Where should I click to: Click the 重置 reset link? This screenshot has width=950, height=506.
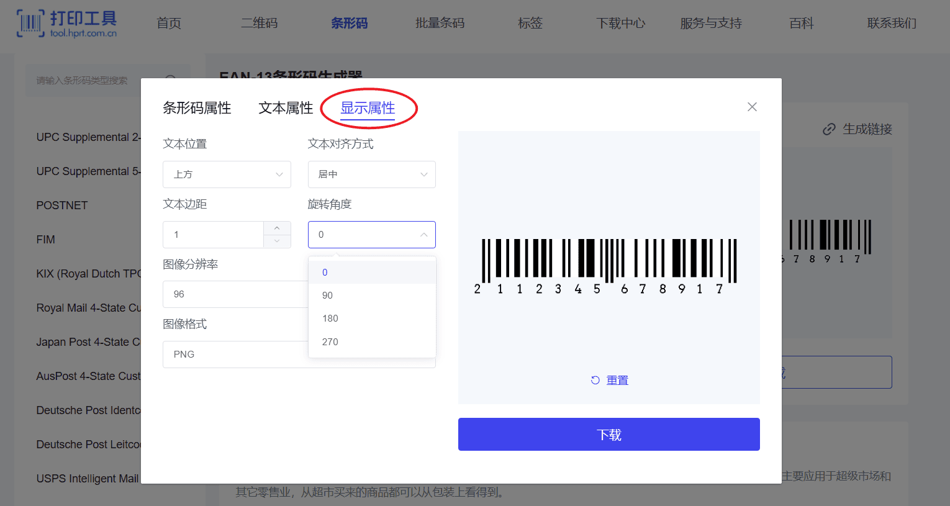tap(617, 380)
